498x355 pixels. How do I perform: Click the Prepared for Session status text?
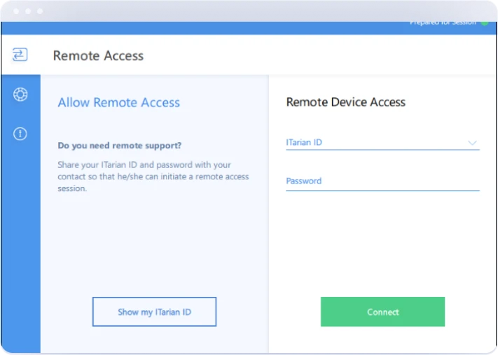tap(443, 23)
